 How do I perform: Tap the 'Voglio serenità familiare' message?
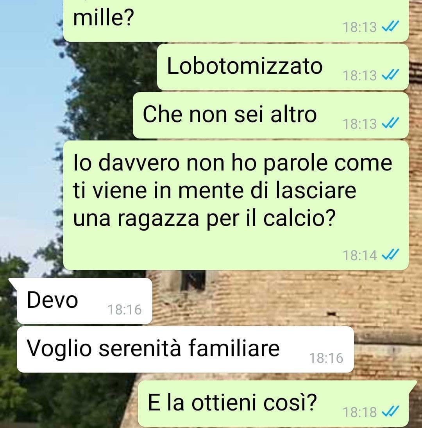(185, 350)
